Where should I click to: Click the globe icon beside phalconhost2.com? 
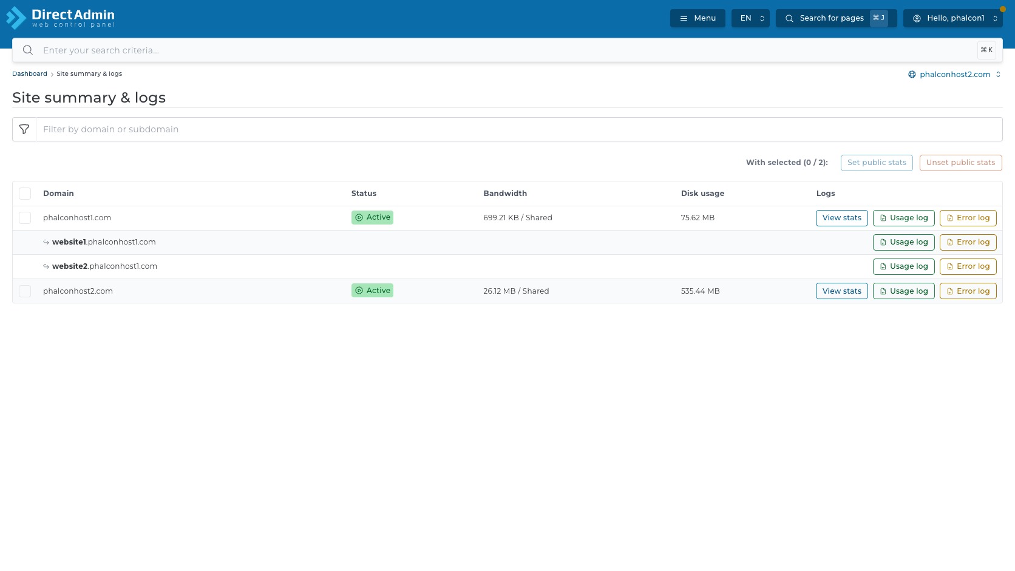912,75
